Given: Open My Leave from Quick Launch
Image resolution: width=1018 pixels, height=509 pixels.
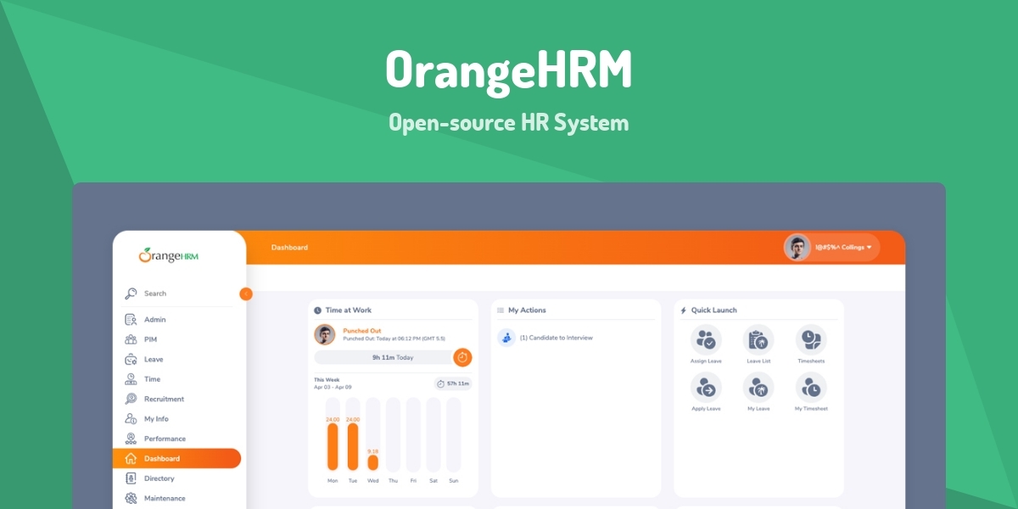Looking at the screenshot, I should [758, 387].
